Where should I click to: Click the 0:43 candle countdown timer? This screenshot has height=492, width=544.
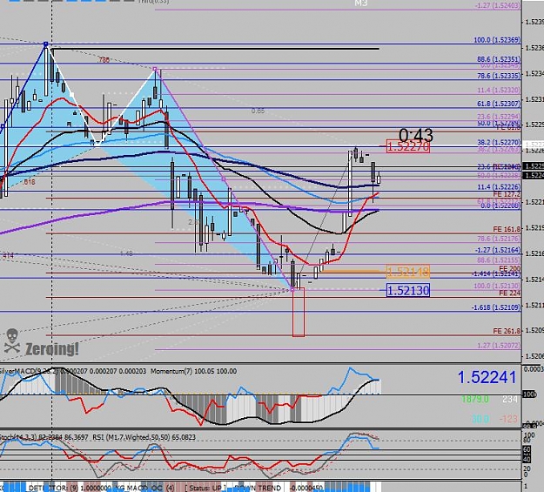[416, 135]
